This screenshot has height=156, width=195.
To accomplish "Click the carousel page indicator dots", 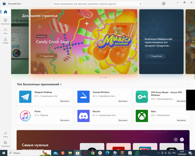I will [x=103, y=77].
